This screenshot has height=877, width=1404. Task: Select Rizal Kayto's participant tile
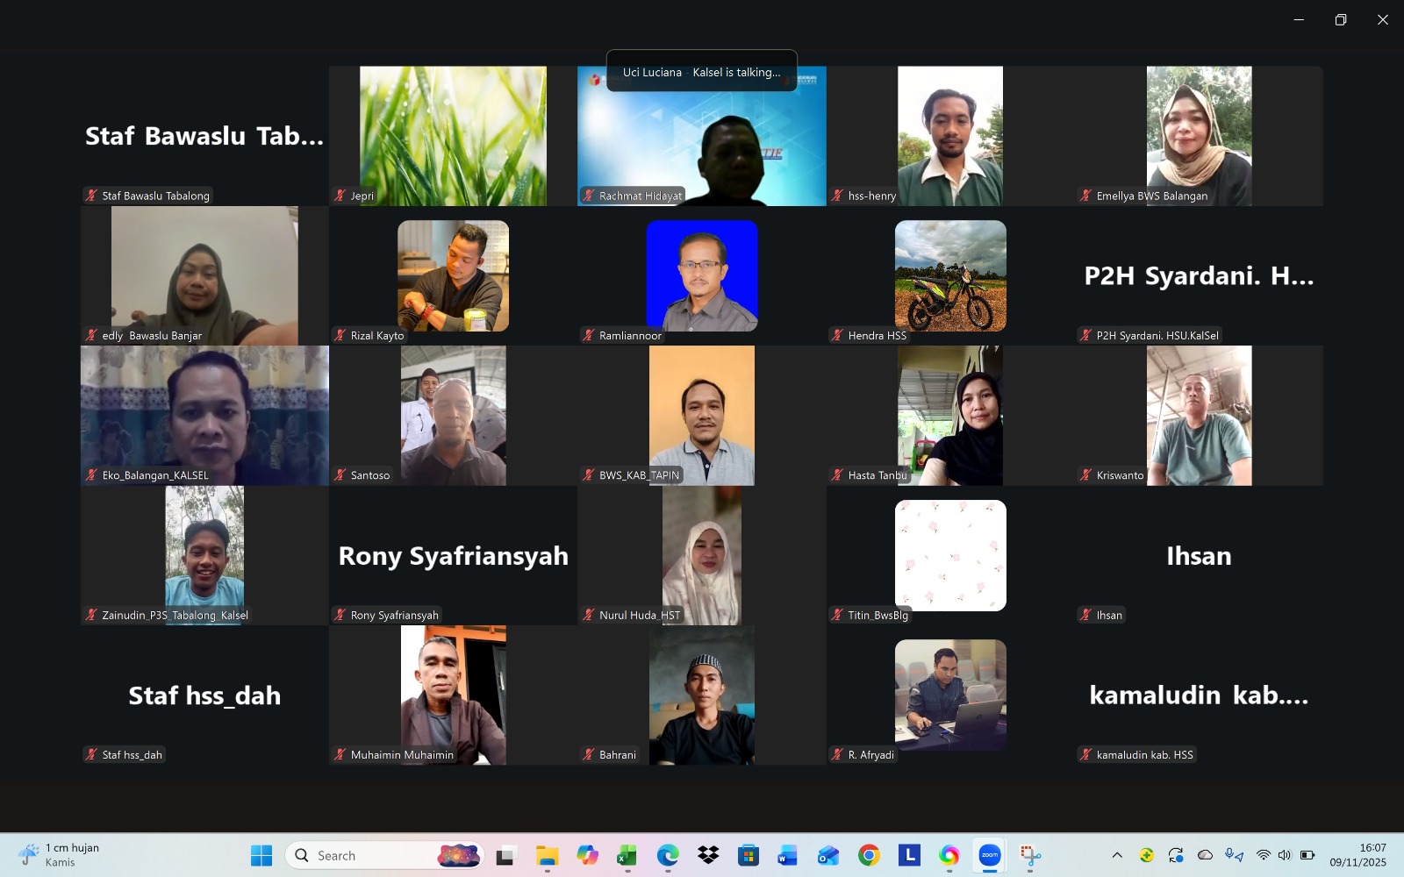tap(454, 275)
